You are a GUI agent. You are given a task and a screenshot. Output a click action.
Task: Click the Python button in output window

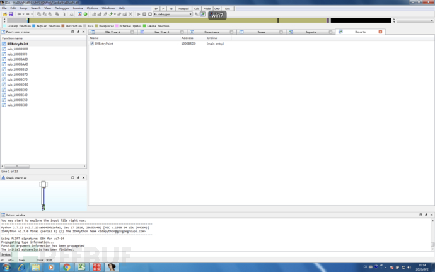[6, 254]
